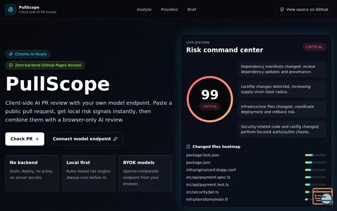
Task: Click the Live preview label
Action: 198,42
